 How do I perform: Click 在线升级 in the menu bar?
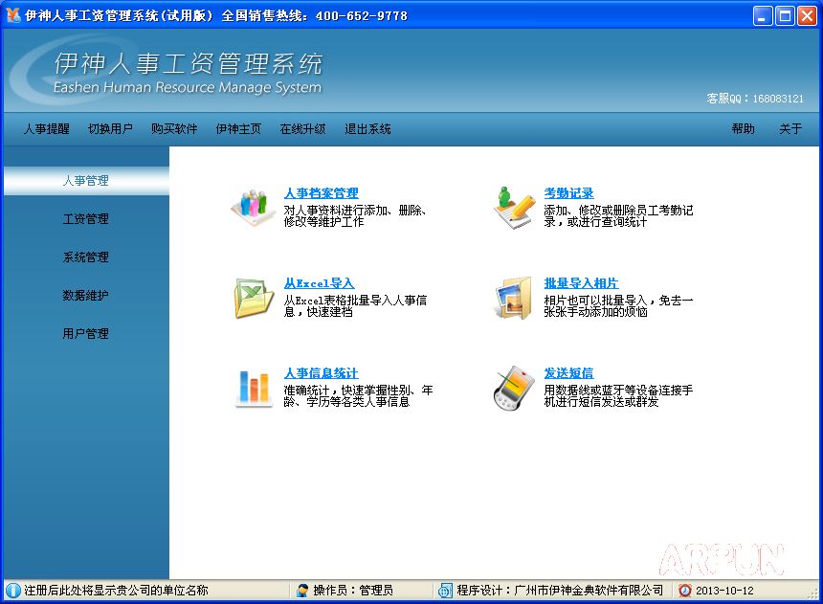click(305, 128)
